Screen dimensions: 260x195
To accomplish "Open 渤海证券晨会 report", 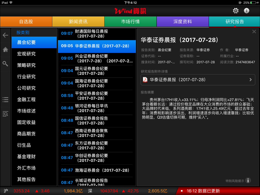I will [97, 171].
